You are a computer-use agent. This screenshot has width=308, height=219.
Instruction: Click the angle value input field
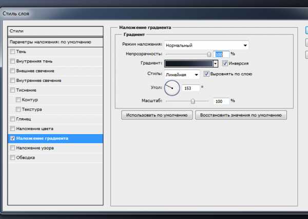[x=190, y=88]
